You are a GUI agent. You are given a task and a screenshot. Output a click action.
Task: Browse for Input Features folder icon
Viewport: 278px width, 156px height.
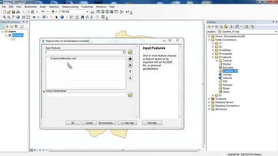130,52
